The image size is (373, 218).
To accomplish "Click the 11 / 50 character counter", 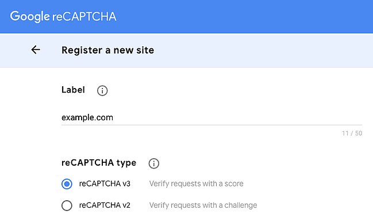I will [352, 133].
